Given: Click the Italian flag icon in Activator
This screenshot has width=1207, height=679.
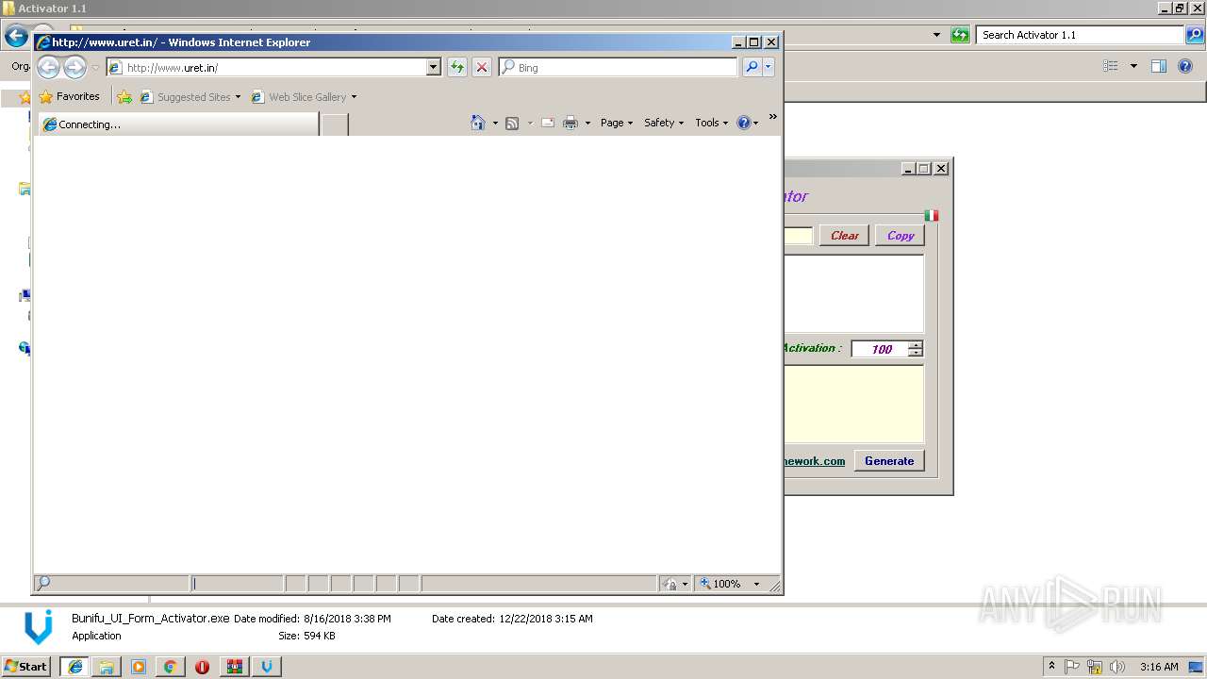Looking at the screenshot, I should point(932,215).
